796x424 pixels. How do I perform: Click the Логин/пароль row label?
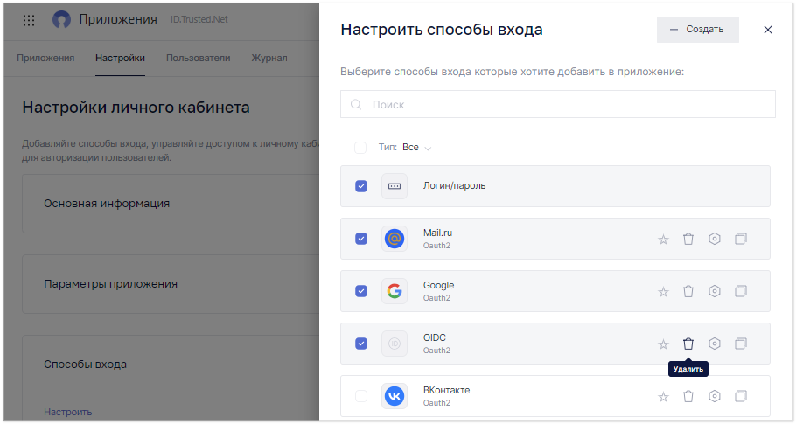point(454,185)
